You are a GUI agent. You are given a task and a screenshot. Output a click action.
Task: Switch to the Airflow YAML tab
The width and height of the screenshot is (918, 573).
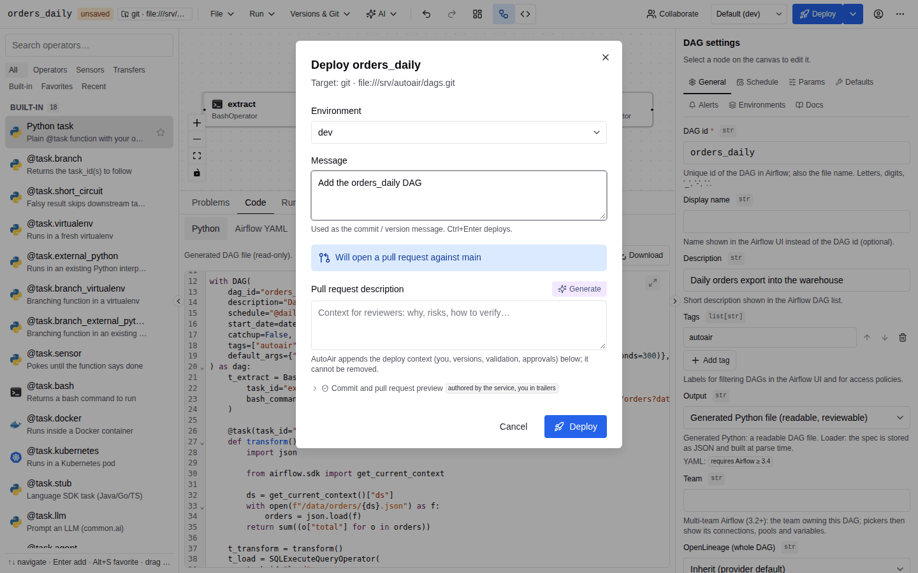[261, 229]
